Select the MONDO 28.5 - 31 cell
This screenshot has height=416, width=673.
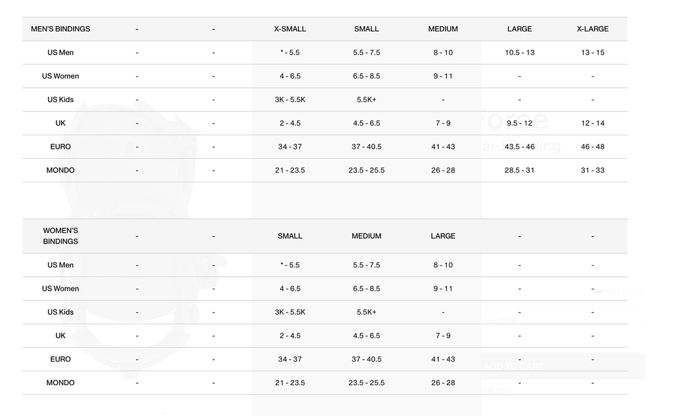point(519,171)
